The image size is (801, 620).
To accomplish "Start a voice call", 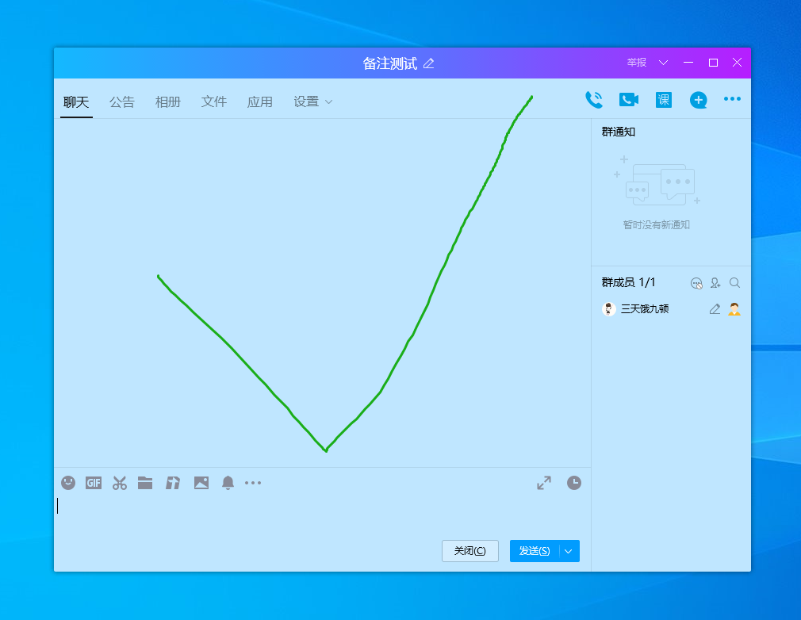I will point(593,100).
